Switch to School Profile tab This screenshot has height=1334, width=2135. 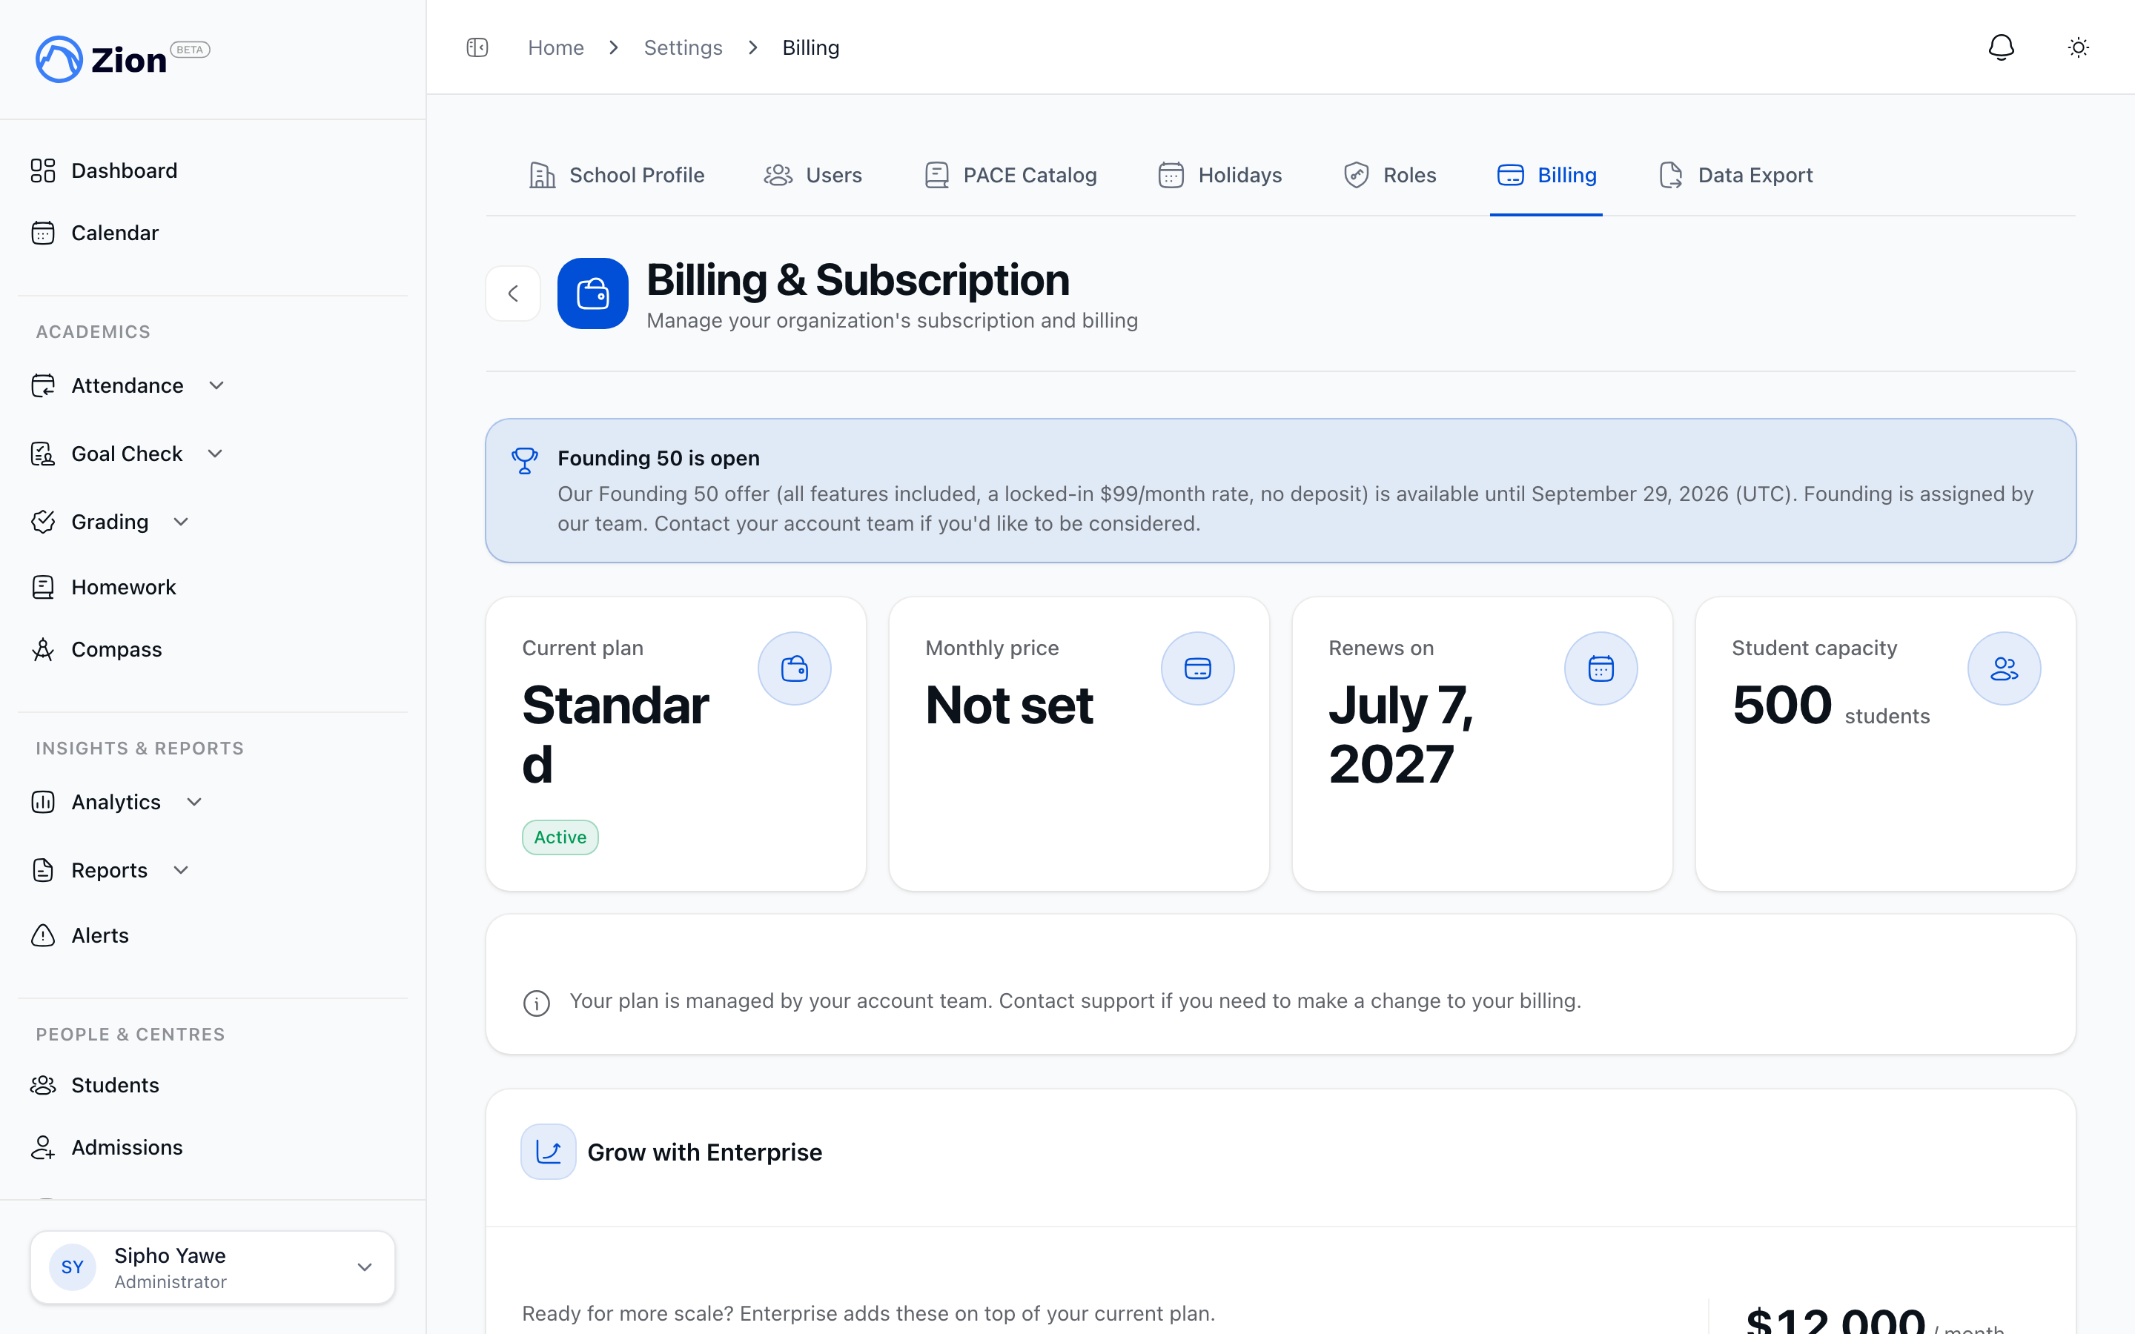(616, 175)
